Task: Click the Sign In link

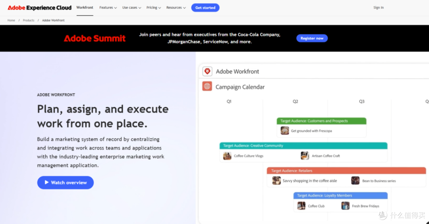Action: tap(379, 8)
